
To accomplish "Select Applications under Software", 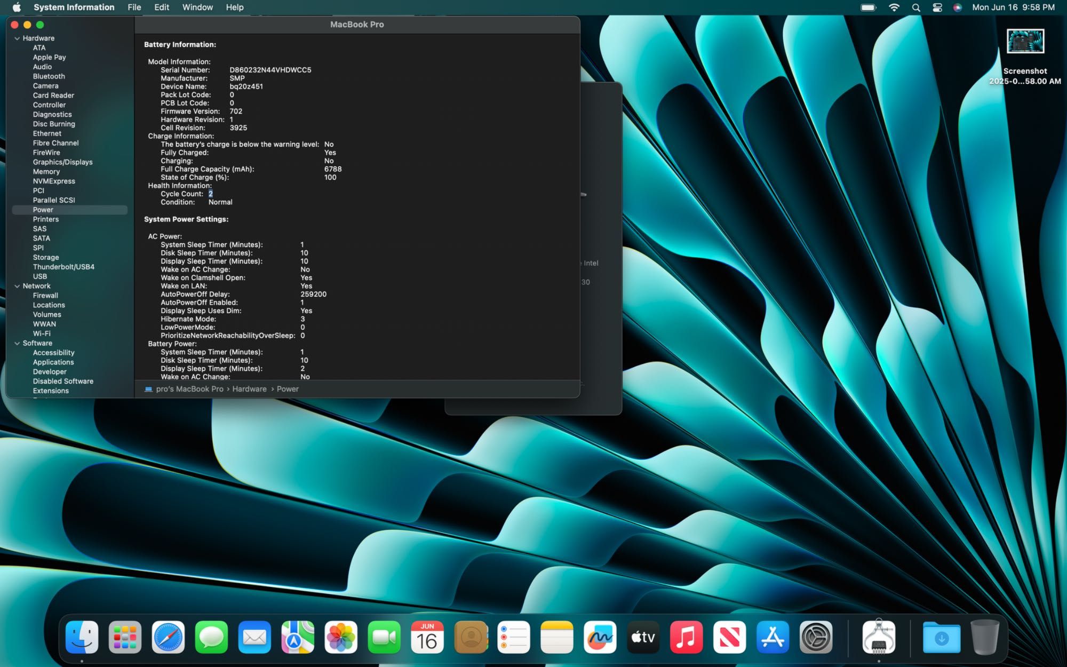I will click(53, 362).
